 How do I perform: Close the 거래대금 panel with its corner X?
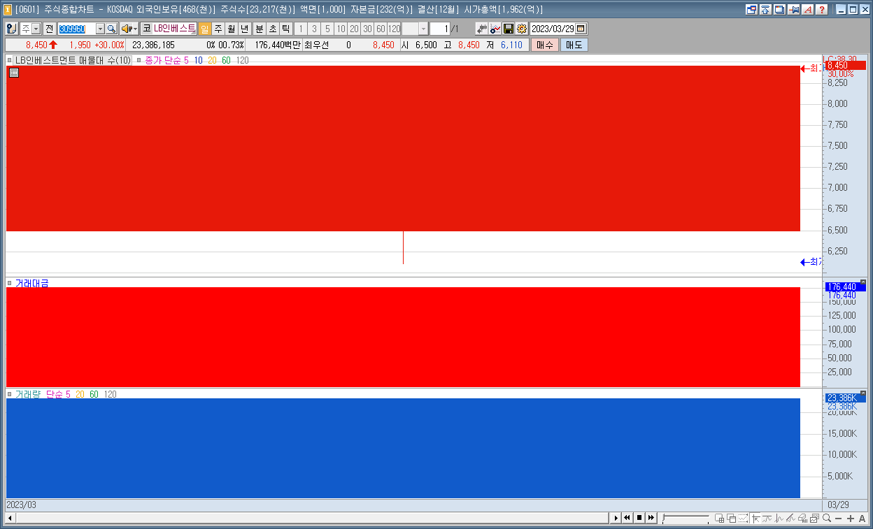(863, 282)
